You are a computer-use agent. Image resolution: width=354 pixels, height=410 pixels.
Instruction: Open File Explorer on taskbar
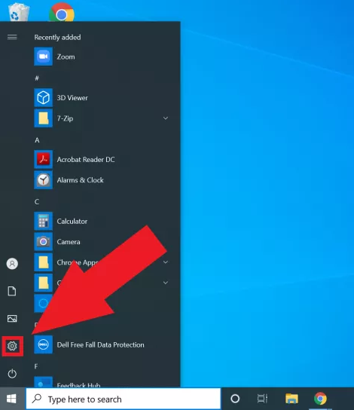click(291, 399)
